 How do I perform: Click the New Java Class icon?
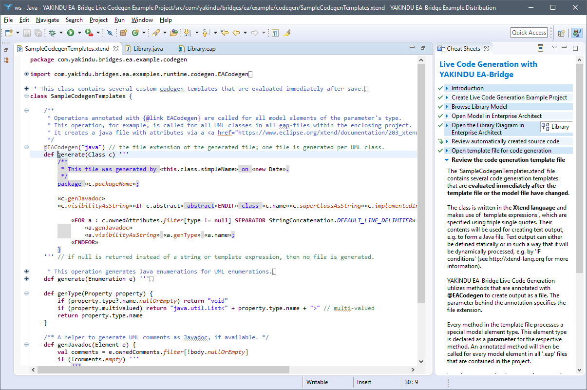pyautogui.click(x=135, y=33)
